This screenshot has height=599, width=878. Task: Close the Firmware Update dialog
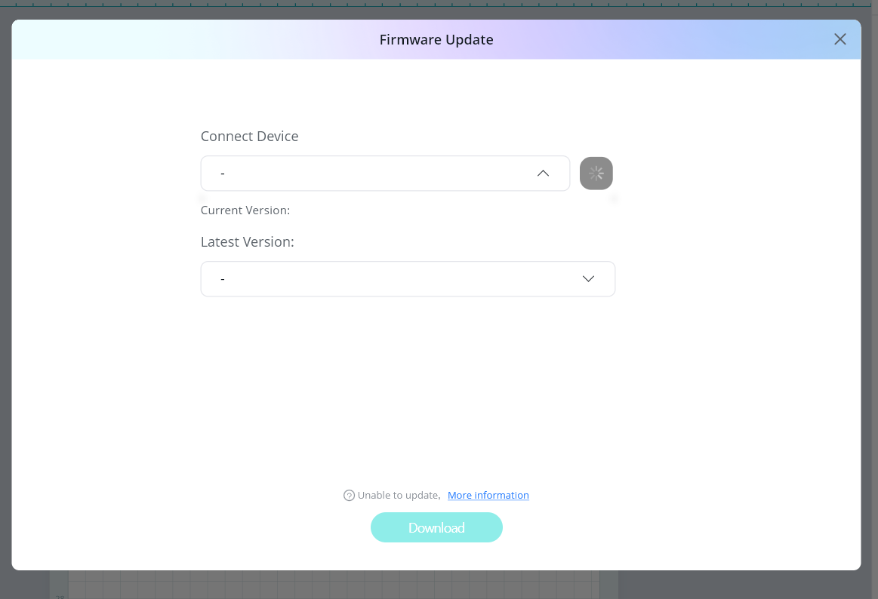pyautogui.click(x=839, y=39)
